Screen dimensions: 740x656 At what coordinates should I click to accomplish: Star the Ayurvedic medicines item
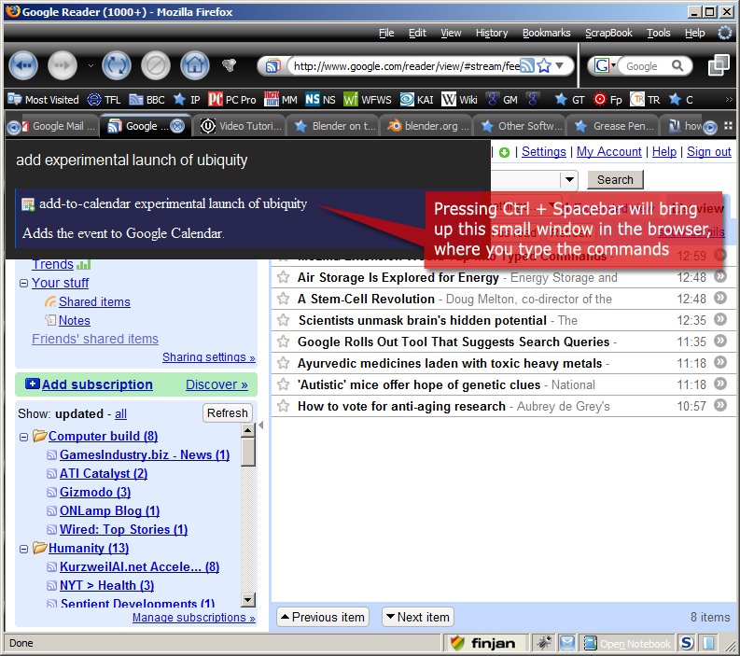(x=283, y=363)
